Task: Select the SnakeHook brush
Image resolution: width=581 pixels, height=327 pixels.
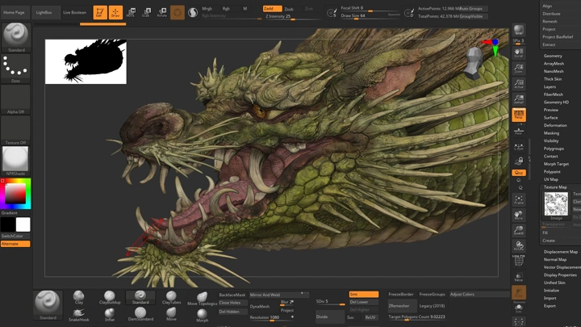Action: (78, 314)
